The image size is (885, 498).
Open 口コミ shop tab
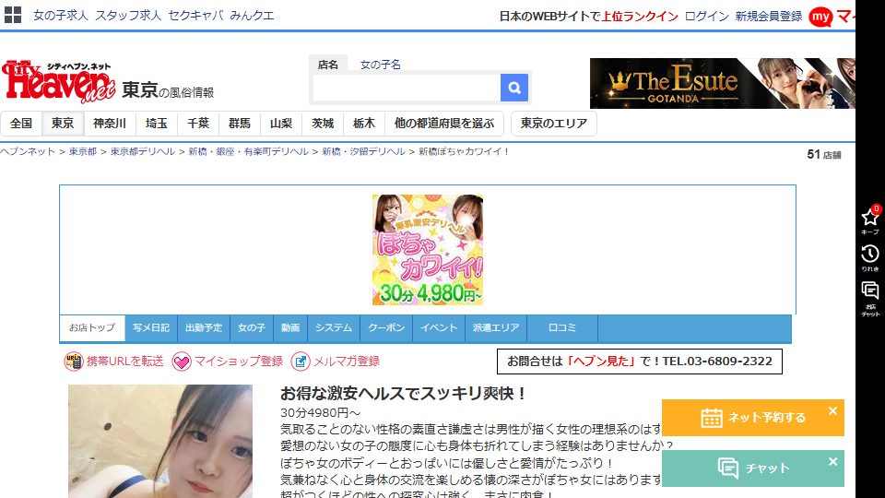pos(562,328)
